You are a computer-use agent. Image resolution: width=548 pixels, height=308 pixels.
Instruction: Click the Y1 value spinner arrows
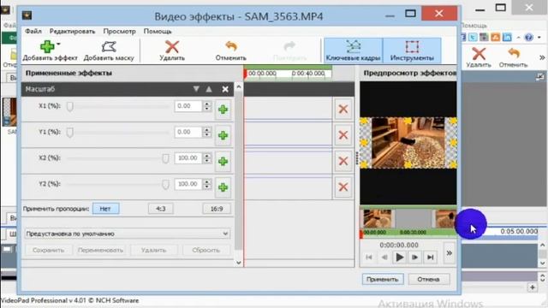coord(207,132)
